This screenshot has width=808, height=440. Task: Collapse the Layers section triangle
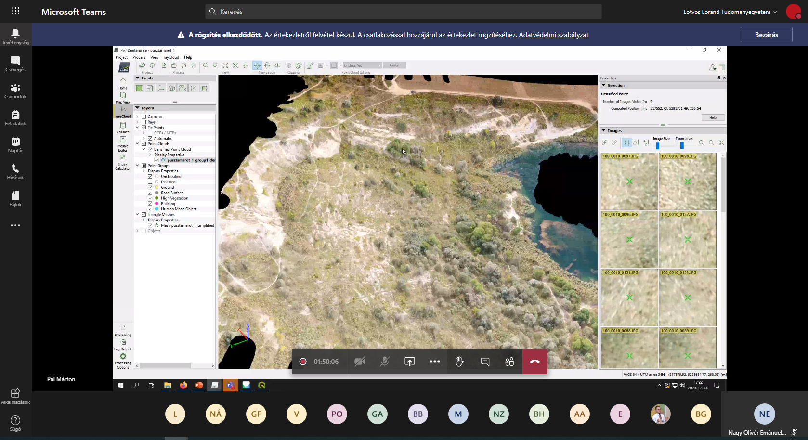click(137, 108)
